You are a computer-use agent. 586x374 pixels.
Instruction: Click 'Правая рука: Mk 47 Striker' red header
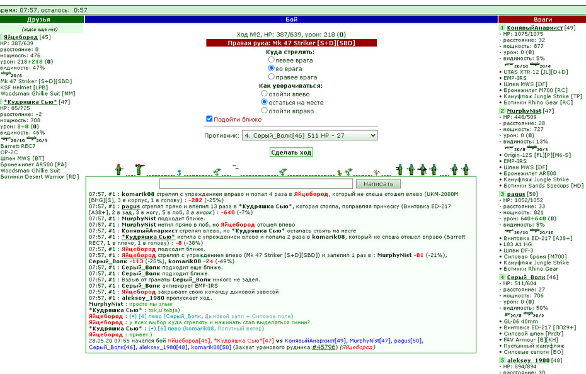coord(292,43)
